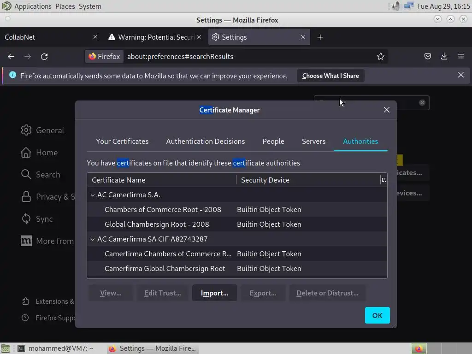Viewport: 472px width, 354px height.
Task: Click the Edit Trust... button
Action: click(x=163, y=293)
